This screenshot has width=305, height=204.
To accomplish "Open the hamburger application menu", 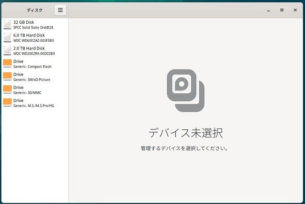I will 60,10.
